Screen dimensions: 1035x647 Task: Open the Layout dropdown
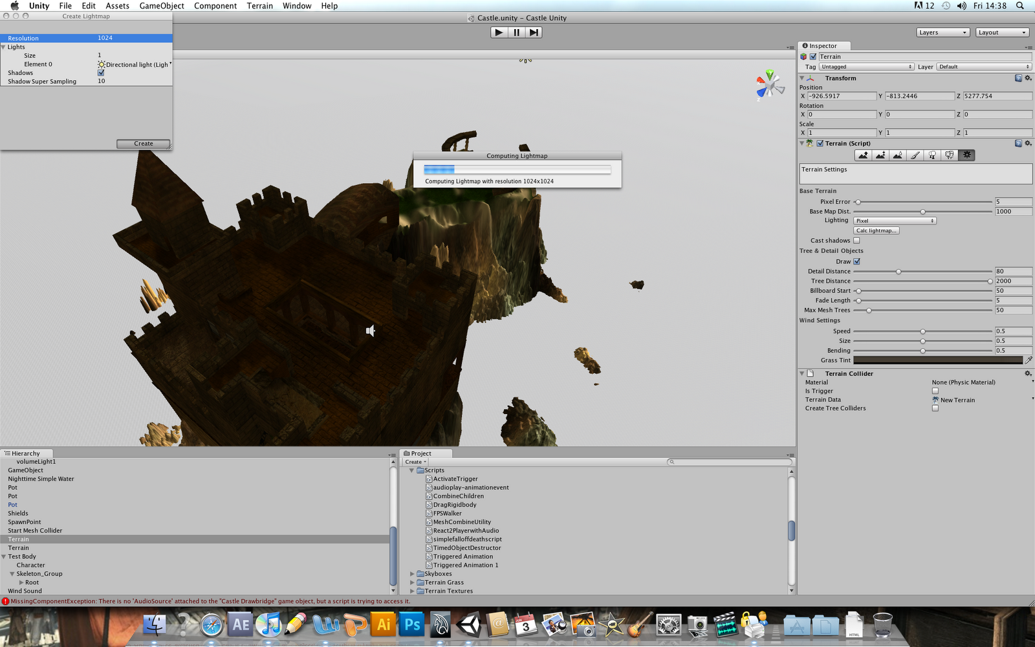(1002, 32)
